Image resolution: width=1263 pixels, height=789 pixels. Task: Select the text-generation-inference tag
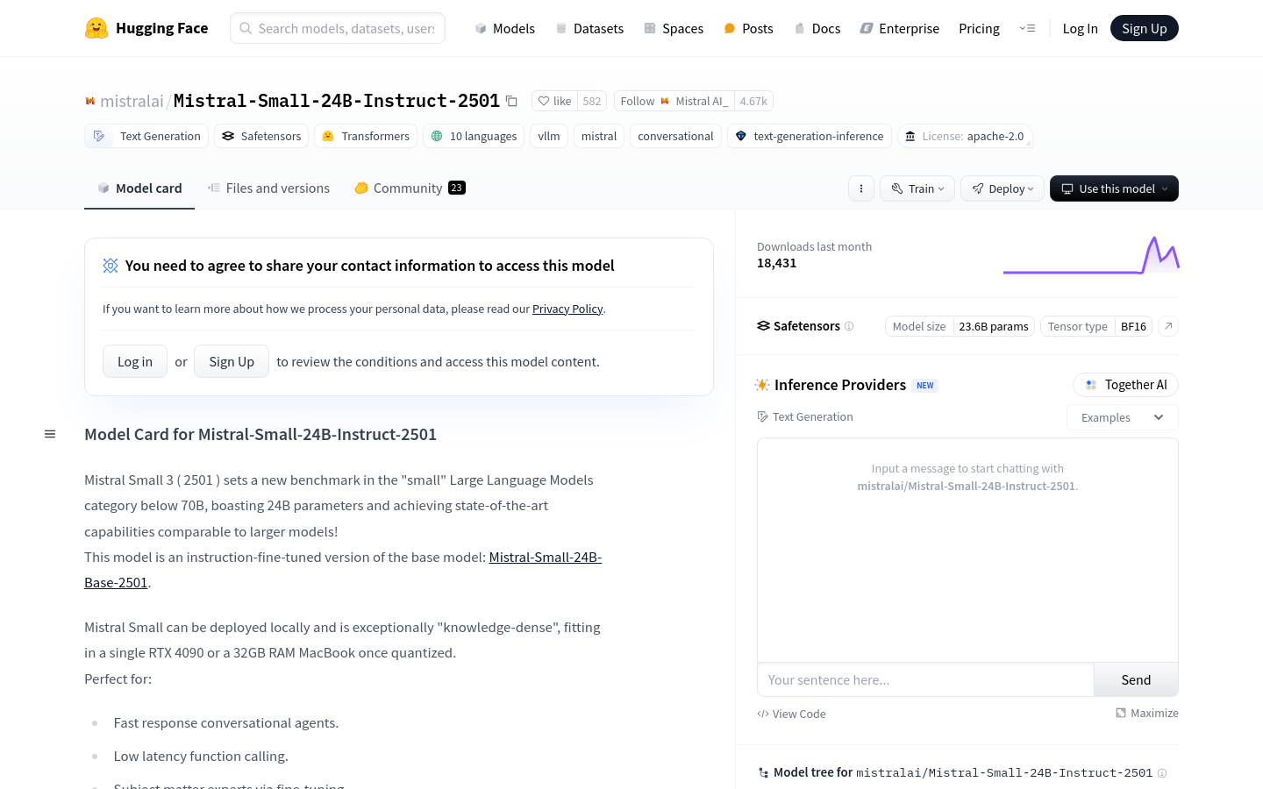(810, 136)
